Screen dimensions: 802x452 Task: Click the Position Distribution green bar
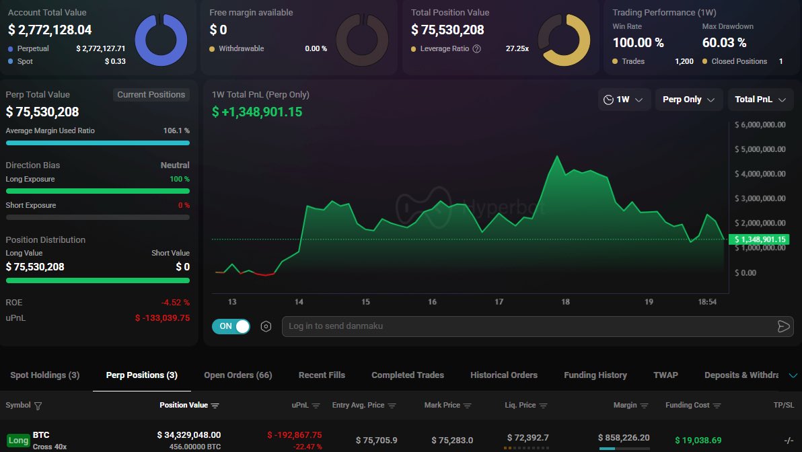[x=98, y=280]
